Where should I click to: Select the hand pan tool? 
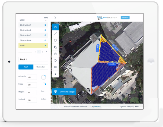[x=55, y=27]
